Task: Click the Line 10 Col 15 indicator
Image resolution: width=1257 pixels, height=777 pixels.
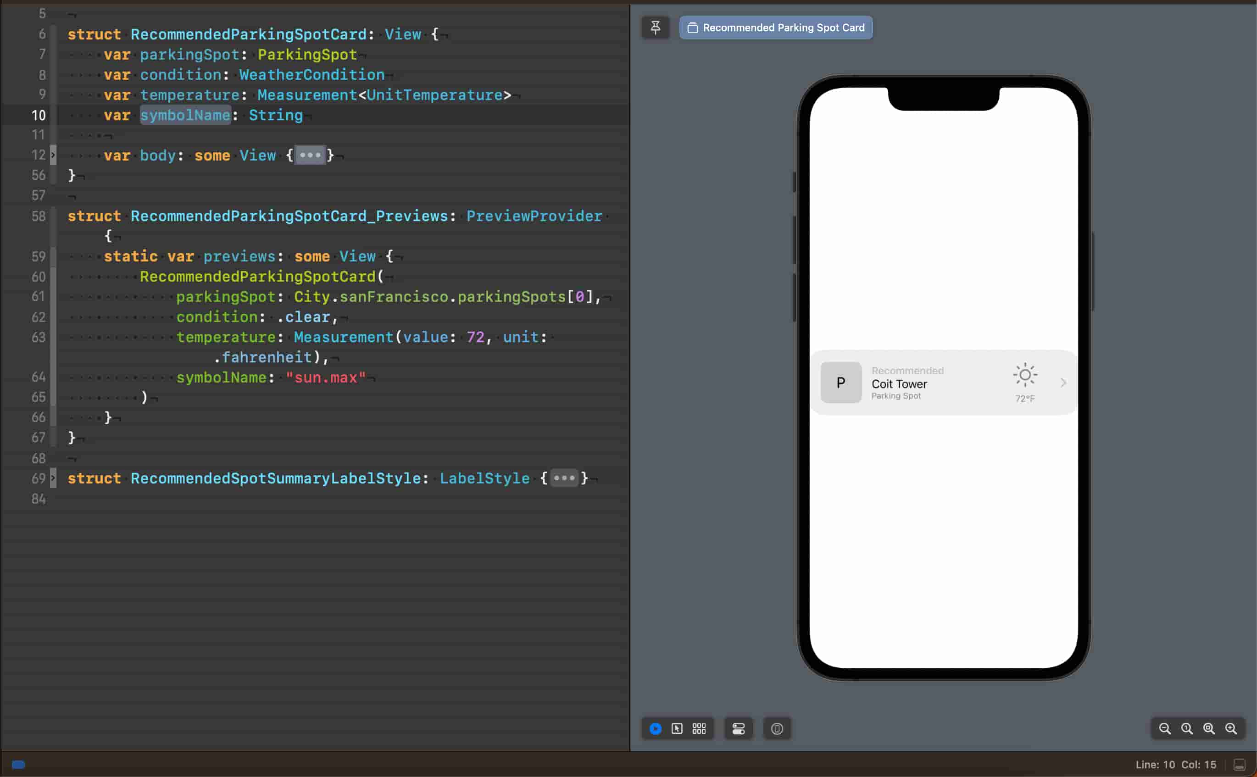Action: coord(1176,765)
